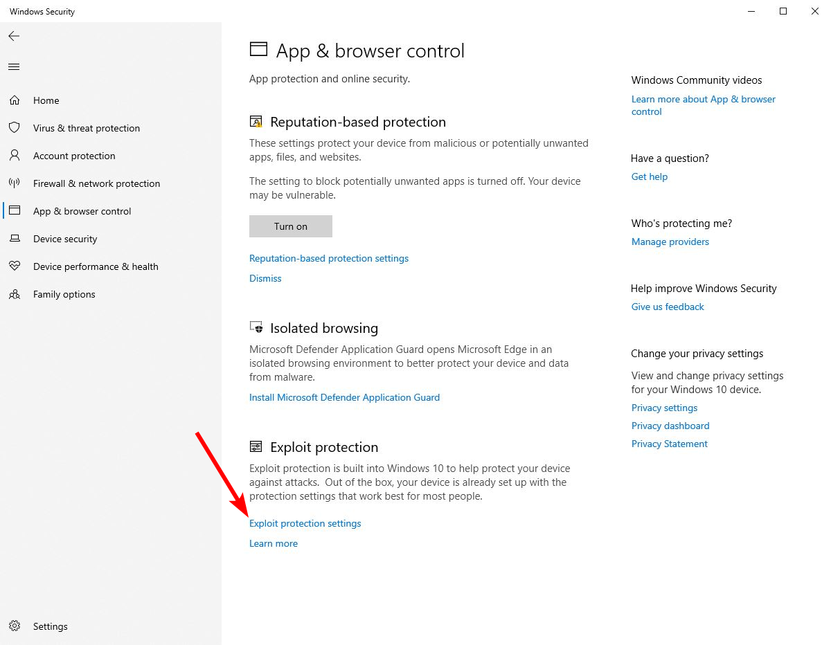This screenshot has width=831, height=645.
Task: Open Reputation-based protection settings link
Action: click(x=329, y=258)
